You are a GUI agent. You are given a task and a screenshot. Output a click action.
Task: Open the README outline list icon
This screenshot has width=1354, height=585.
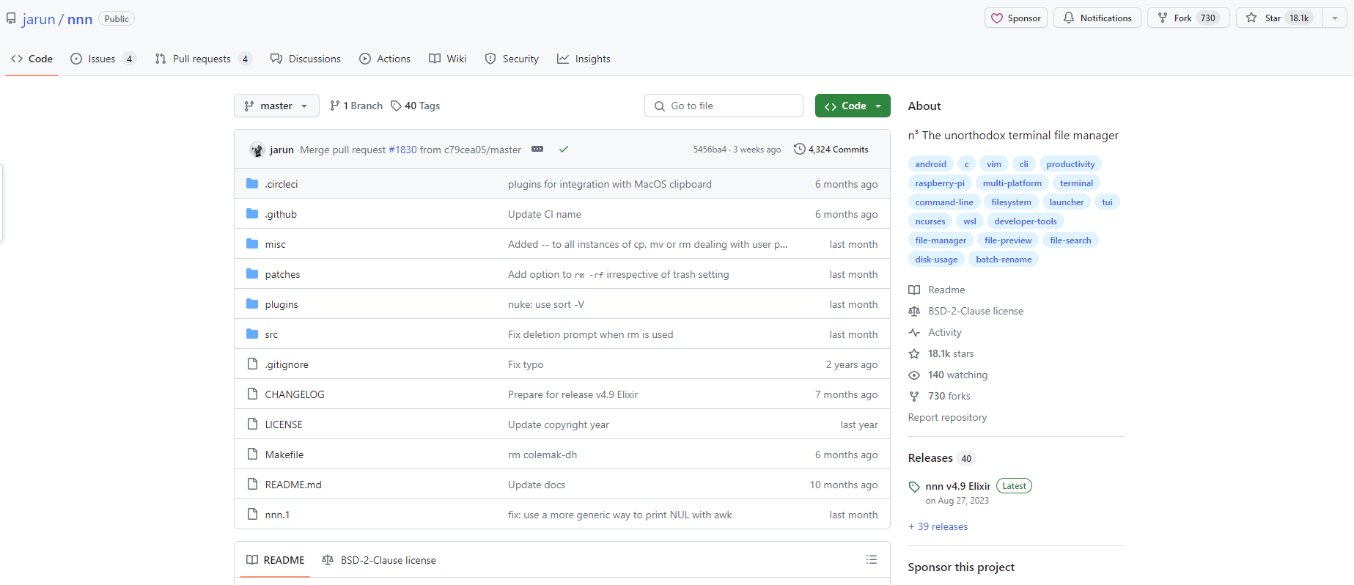[871, 559]
